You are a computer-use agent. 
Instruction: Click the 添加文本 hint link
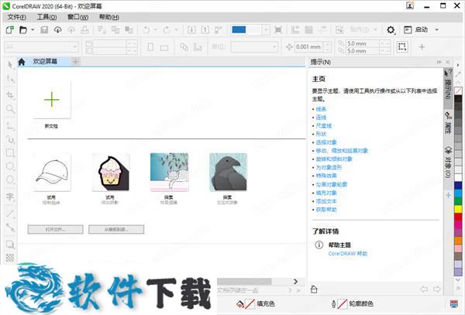tap(326, 201)
